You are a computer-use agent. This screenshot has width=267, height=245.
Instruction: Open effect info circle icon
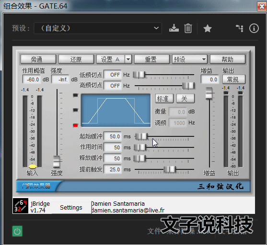tap(254, 28)
